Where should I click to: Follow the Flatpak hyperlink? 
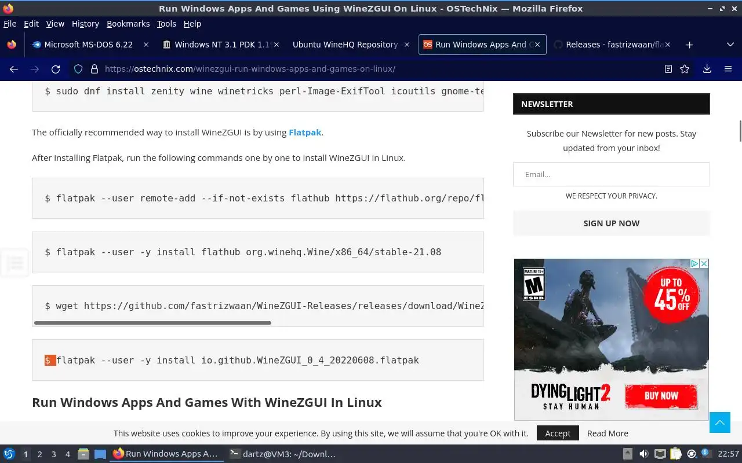point(305,133)
